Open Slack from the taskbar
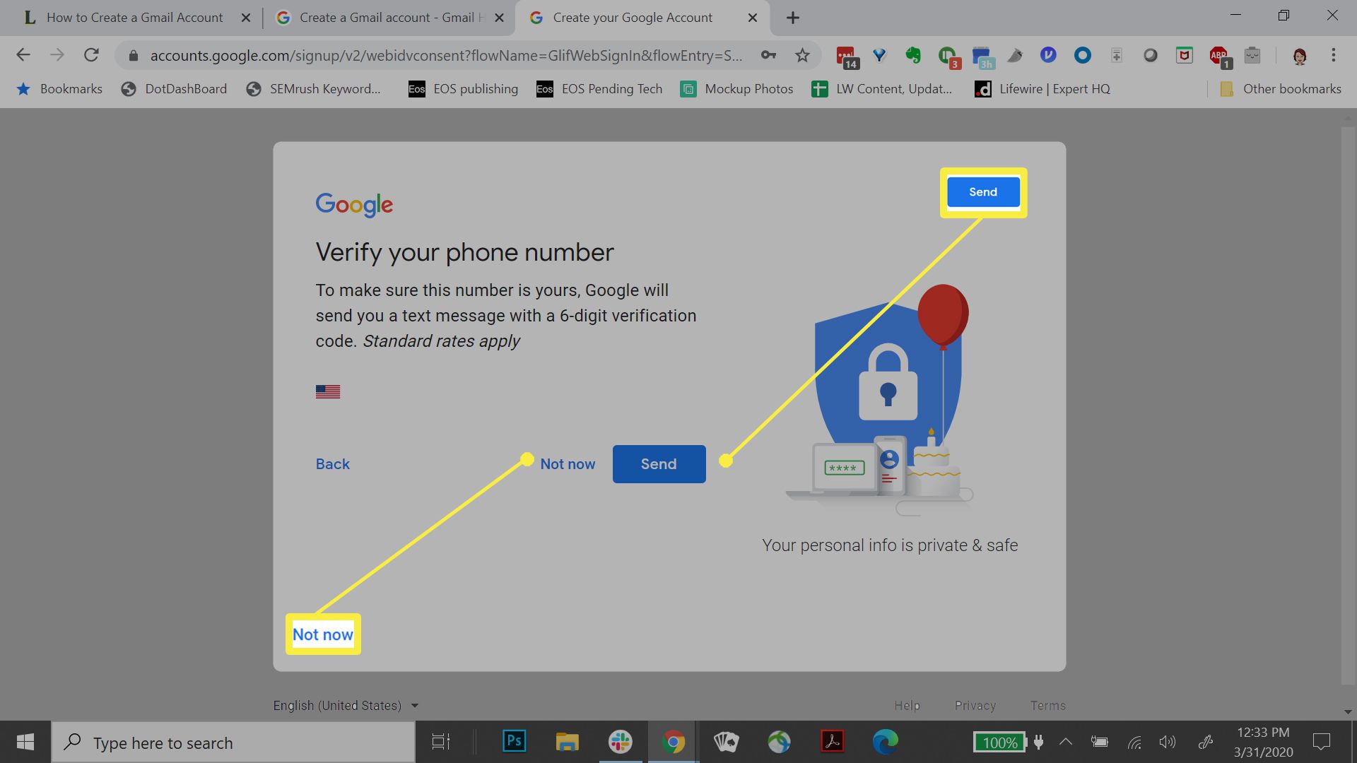This screenshot has height=763, width=1357. [x=620, y=741]
